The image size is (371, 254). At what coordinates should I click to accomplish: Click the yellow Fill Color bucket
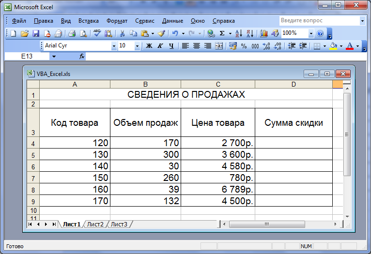tap(333, 46)
